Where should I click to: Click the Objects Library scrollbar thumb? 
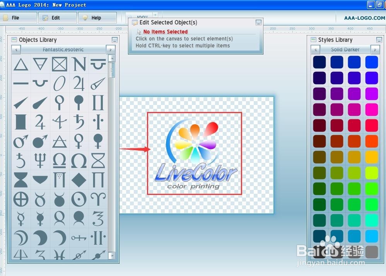tap(112, 70)
